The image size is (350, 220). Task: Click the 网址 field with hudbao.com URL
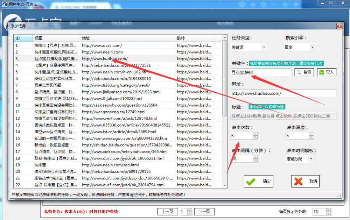tap(283, 93)
